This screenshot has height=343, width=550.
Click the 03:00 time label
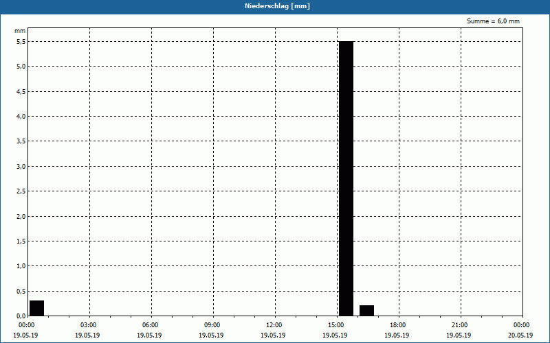click(x=89, y=325)
